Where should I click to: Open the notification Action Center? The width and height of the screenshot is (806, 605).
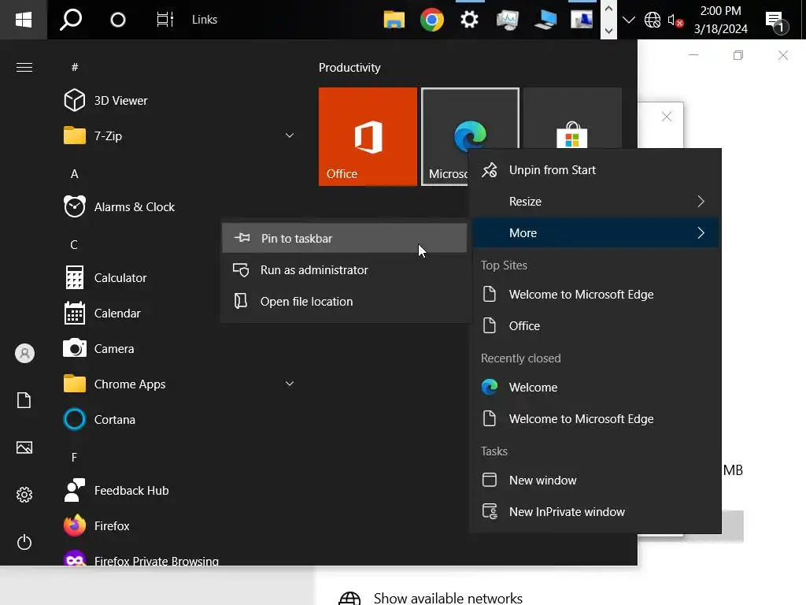[x=776, y=21]
